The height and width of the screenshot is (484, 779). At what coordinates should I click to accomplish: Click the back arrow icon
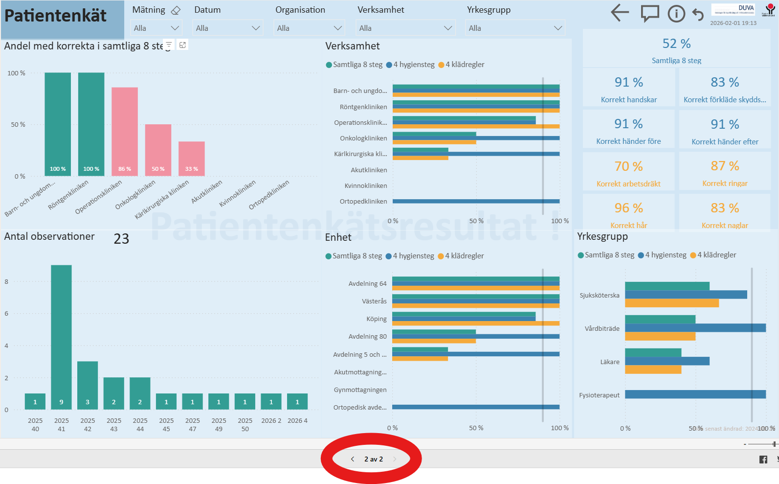tap(620, 13)
